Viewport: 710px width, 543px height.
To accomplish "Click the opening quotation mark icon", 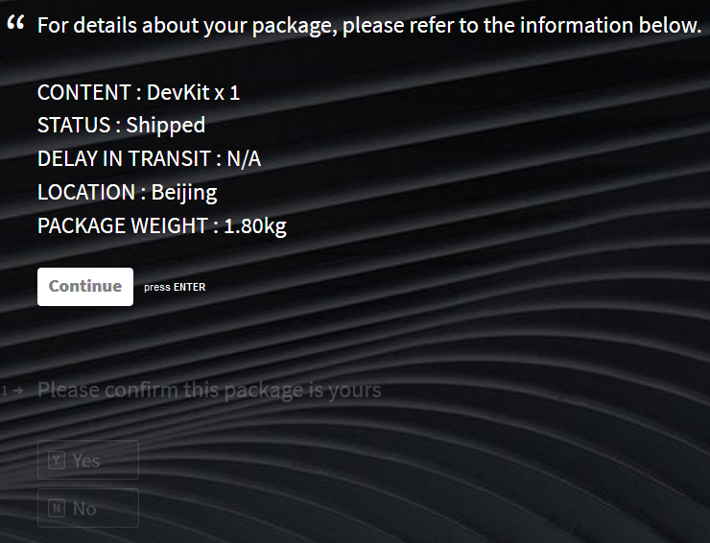I will point(15,24).
